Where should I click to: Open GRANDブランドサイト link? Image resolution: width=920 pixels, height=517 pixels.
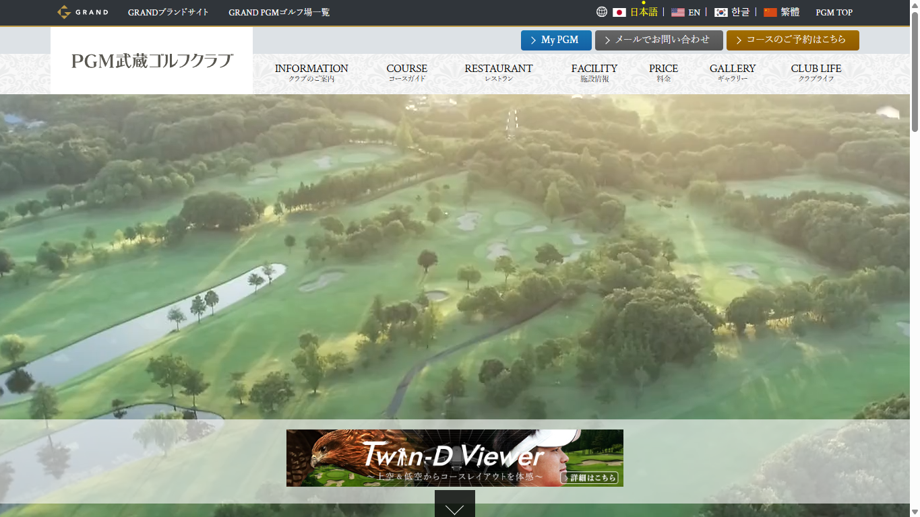(168, 12)
